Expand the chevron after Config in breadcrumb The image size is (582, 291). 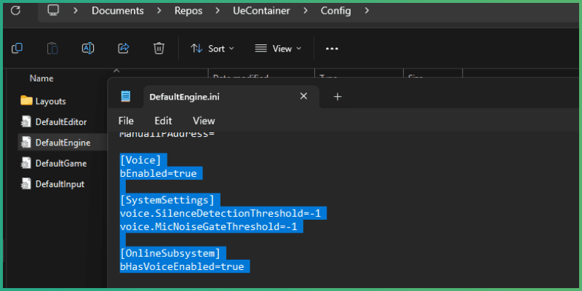(367, 11)
